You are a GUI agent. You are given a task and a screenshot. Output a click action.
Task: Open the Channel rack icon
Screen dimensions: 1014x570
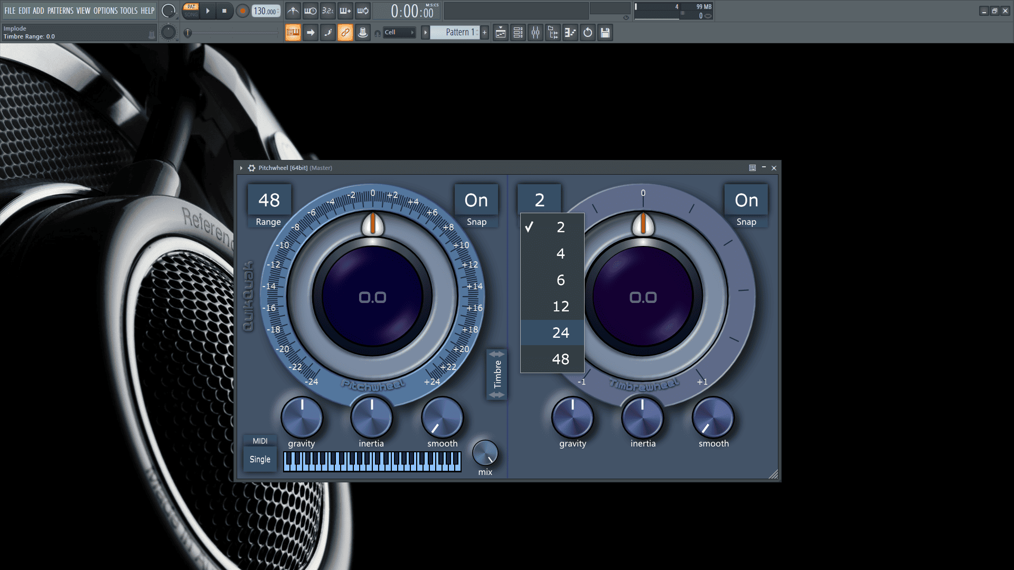518,32
